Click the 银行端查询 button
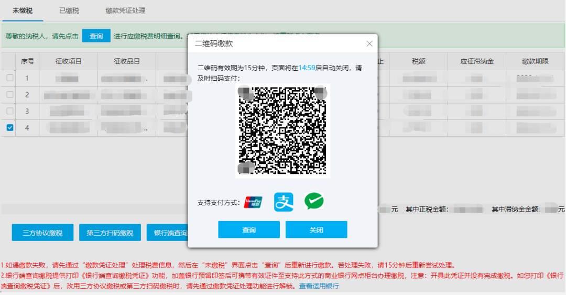 click(168, 233)
